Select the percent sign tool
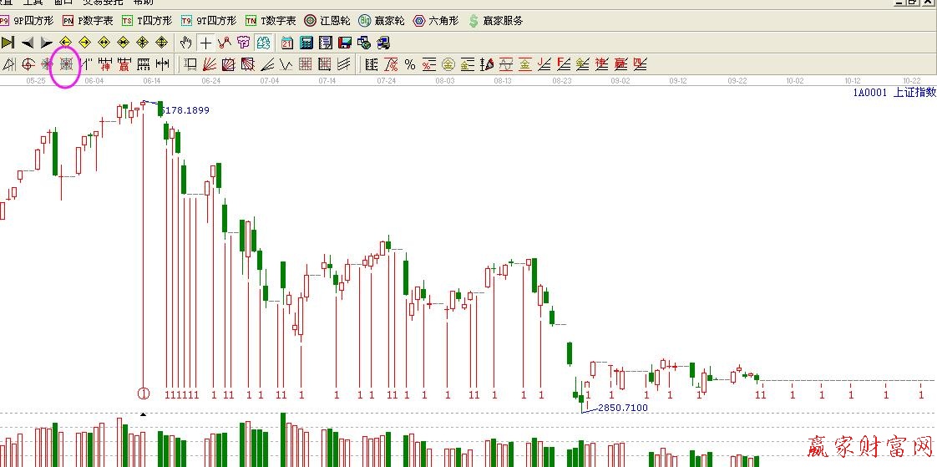This screenshot has width=937, height=467. (x=409, y=64)
